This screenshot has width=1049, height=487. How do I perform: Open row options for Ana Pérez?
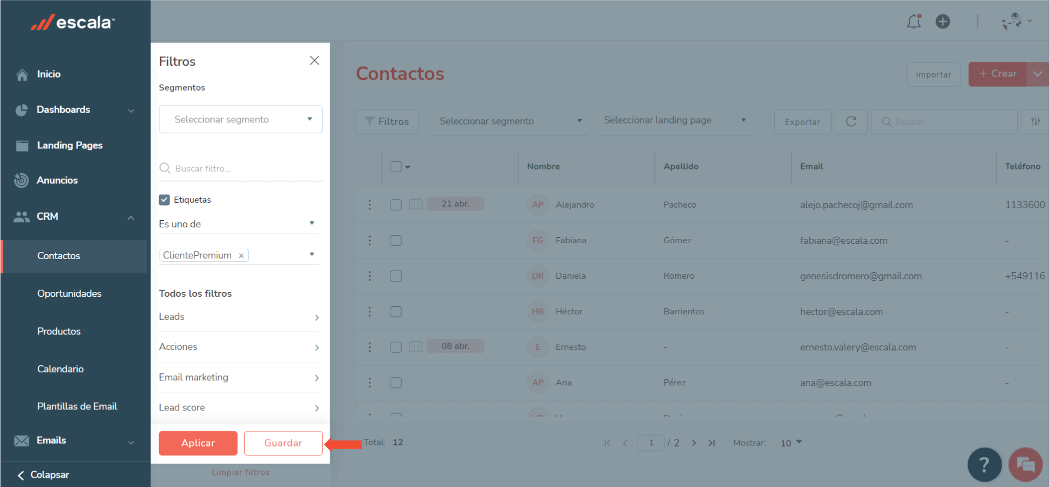[370, 383]
